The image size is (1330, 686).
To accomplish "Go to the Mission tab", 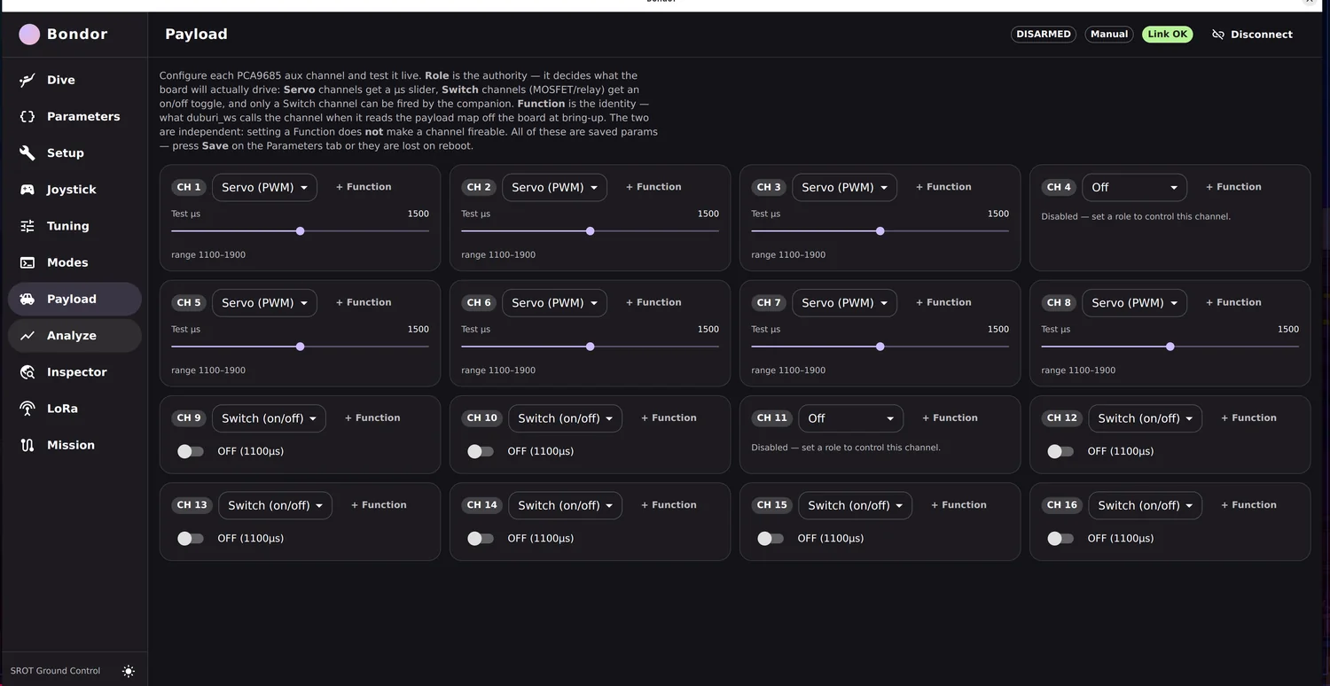I will [x=74, y=445].
